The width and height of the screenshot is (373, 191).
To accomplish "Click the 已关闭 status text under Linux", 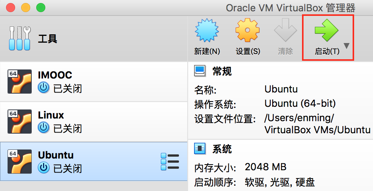I will pos(68,129).
